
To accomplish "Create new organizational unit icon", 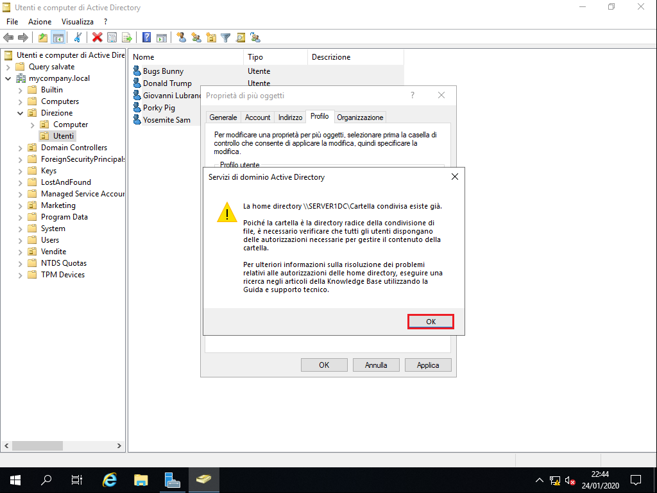I will [211, 38].
